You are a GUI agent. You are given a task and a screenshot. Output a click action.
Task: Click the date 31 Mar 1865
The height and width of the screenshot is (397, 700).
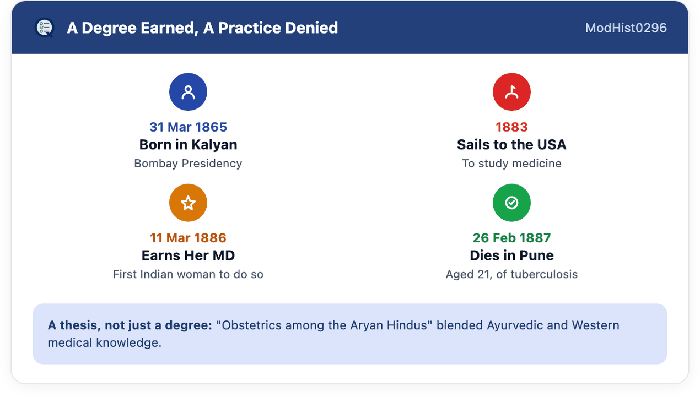(x=188, y=127)
